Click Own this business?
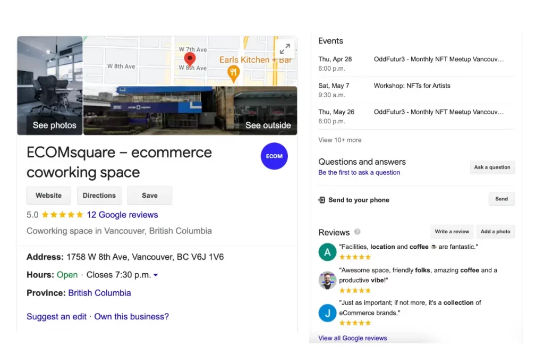The width and height of the screenshot is (544, 363). (132, 317)
